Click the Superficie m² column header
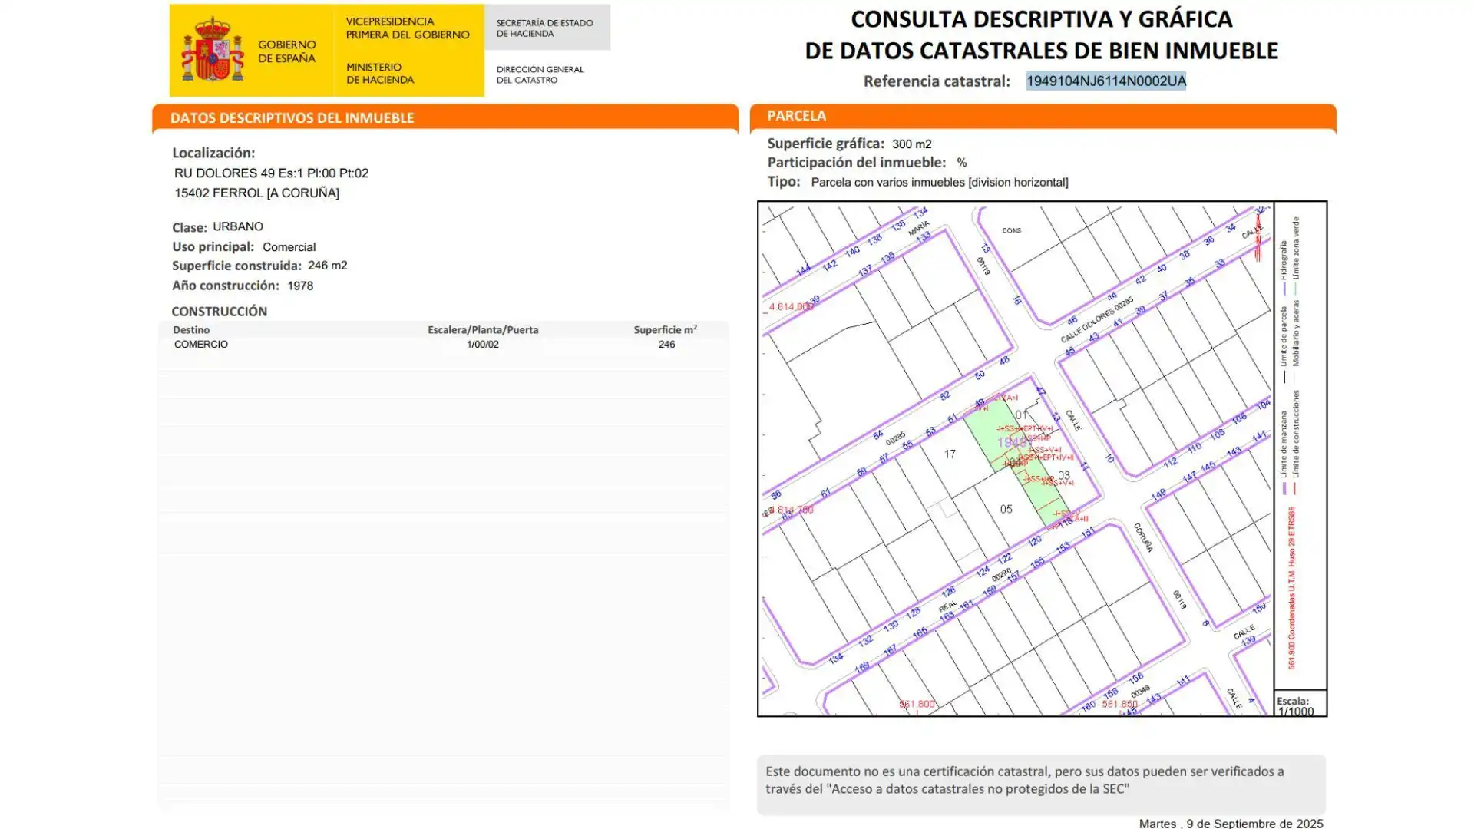Screen dimensions: 1474x829 point(665,330)
